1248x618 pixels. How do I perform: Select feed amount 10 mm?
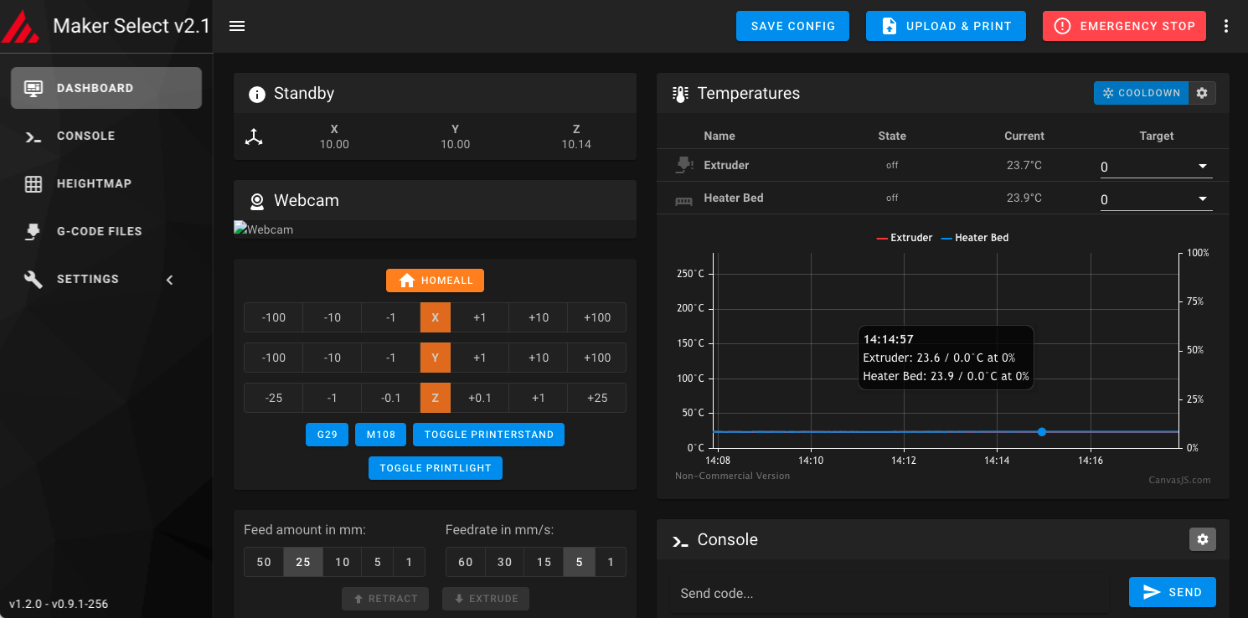pyautogui.click(x=342, y=562)
